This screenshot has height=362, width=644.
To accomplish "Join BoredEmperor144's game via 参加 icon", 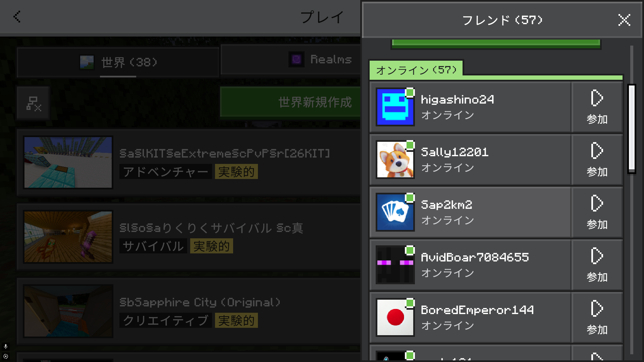I will tap(597, 317).
